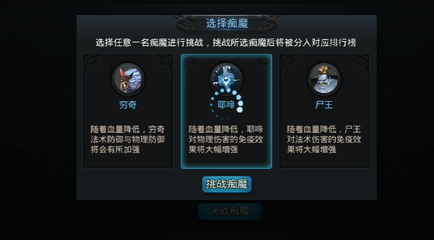Click the challenge instruction text line
Image resolution: width=434 pixels, height=240 pixels.
pyautogui.click(x=226, y=43)
